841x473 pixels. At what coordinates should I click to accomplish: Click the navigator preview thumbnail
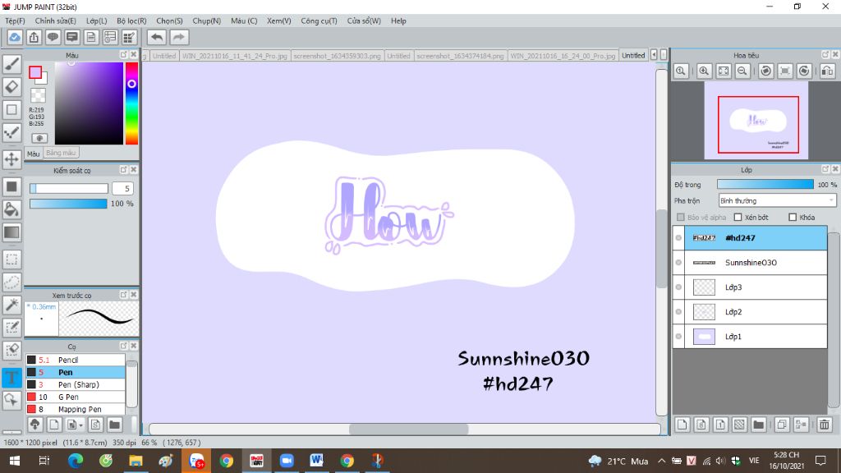click(x=756, y=121)
